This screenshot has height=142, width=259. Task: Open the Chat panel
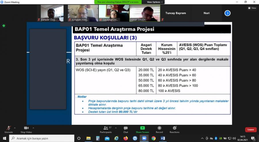[x=126, y=129]
